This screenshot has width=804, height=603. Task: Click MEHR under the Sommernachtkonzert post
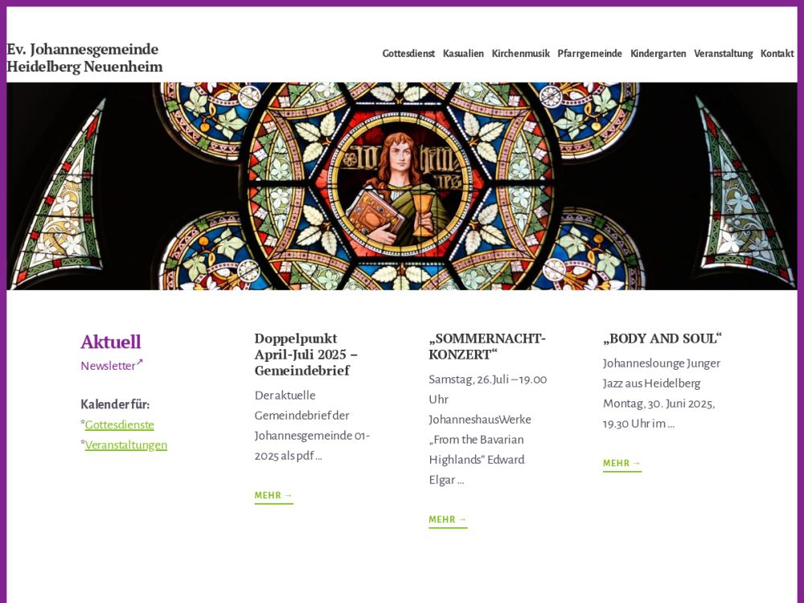(448, 520)
